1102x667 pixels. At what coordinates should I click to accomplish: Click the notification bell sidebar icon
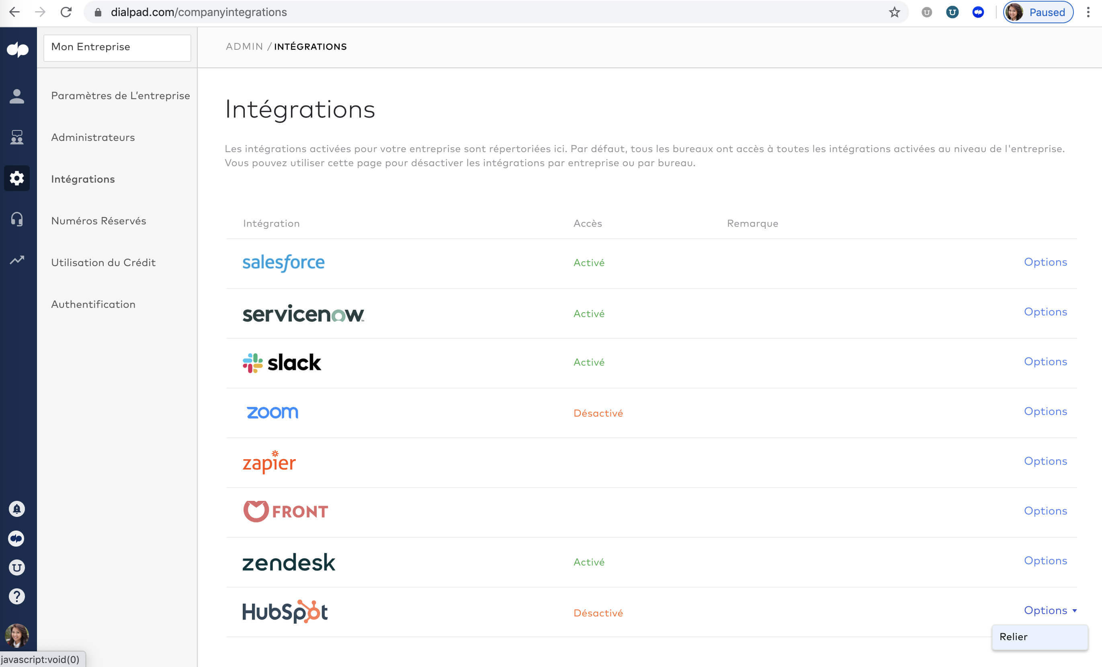click(17, 509)
